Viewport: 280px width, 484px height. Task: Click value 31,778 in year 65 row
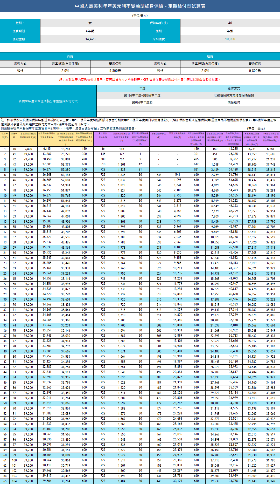click(233, 481)
